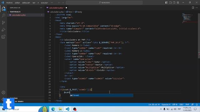Click calculadora.php in the breadcrumb

click(x=57, y=12)
